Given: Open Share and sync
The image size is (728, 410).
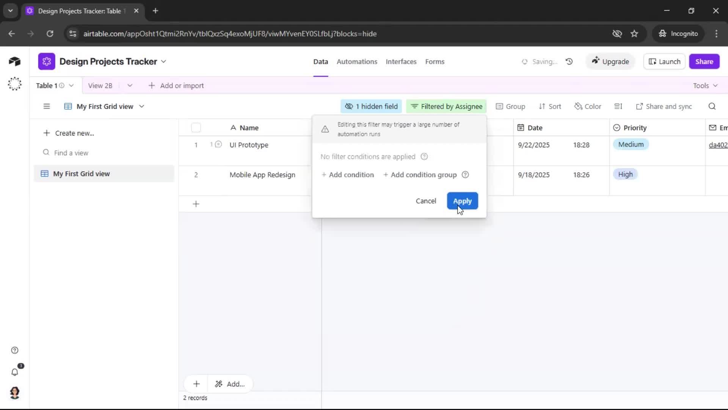Looking at the screenshot, I should tap(664, 107).
